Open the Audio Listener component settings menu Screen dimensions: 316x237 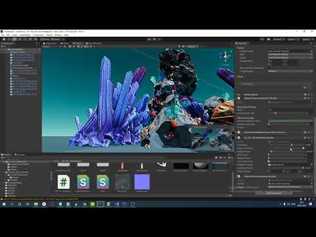(312, 95)
